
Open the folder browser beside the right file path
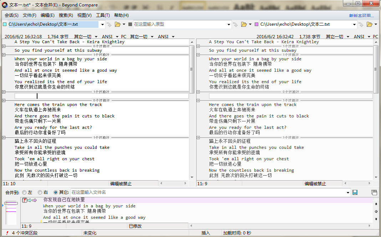coord(369,24)
